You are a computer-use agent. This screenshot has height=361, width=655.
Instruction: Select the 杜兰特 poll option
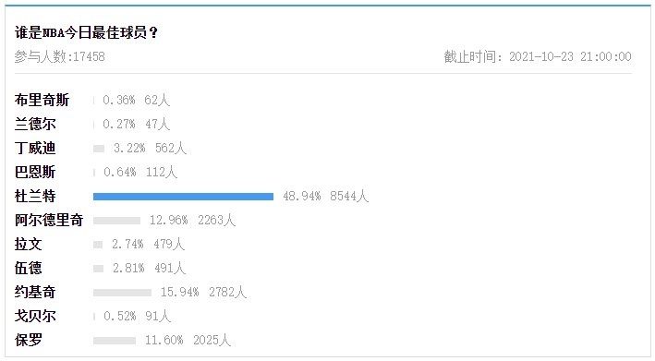(35, 196)
